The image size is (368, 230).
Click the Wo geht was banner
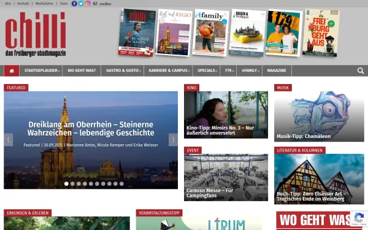tap(319, 221)
